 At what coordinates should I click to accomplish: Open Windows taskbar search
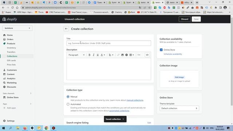click(11, 128)
